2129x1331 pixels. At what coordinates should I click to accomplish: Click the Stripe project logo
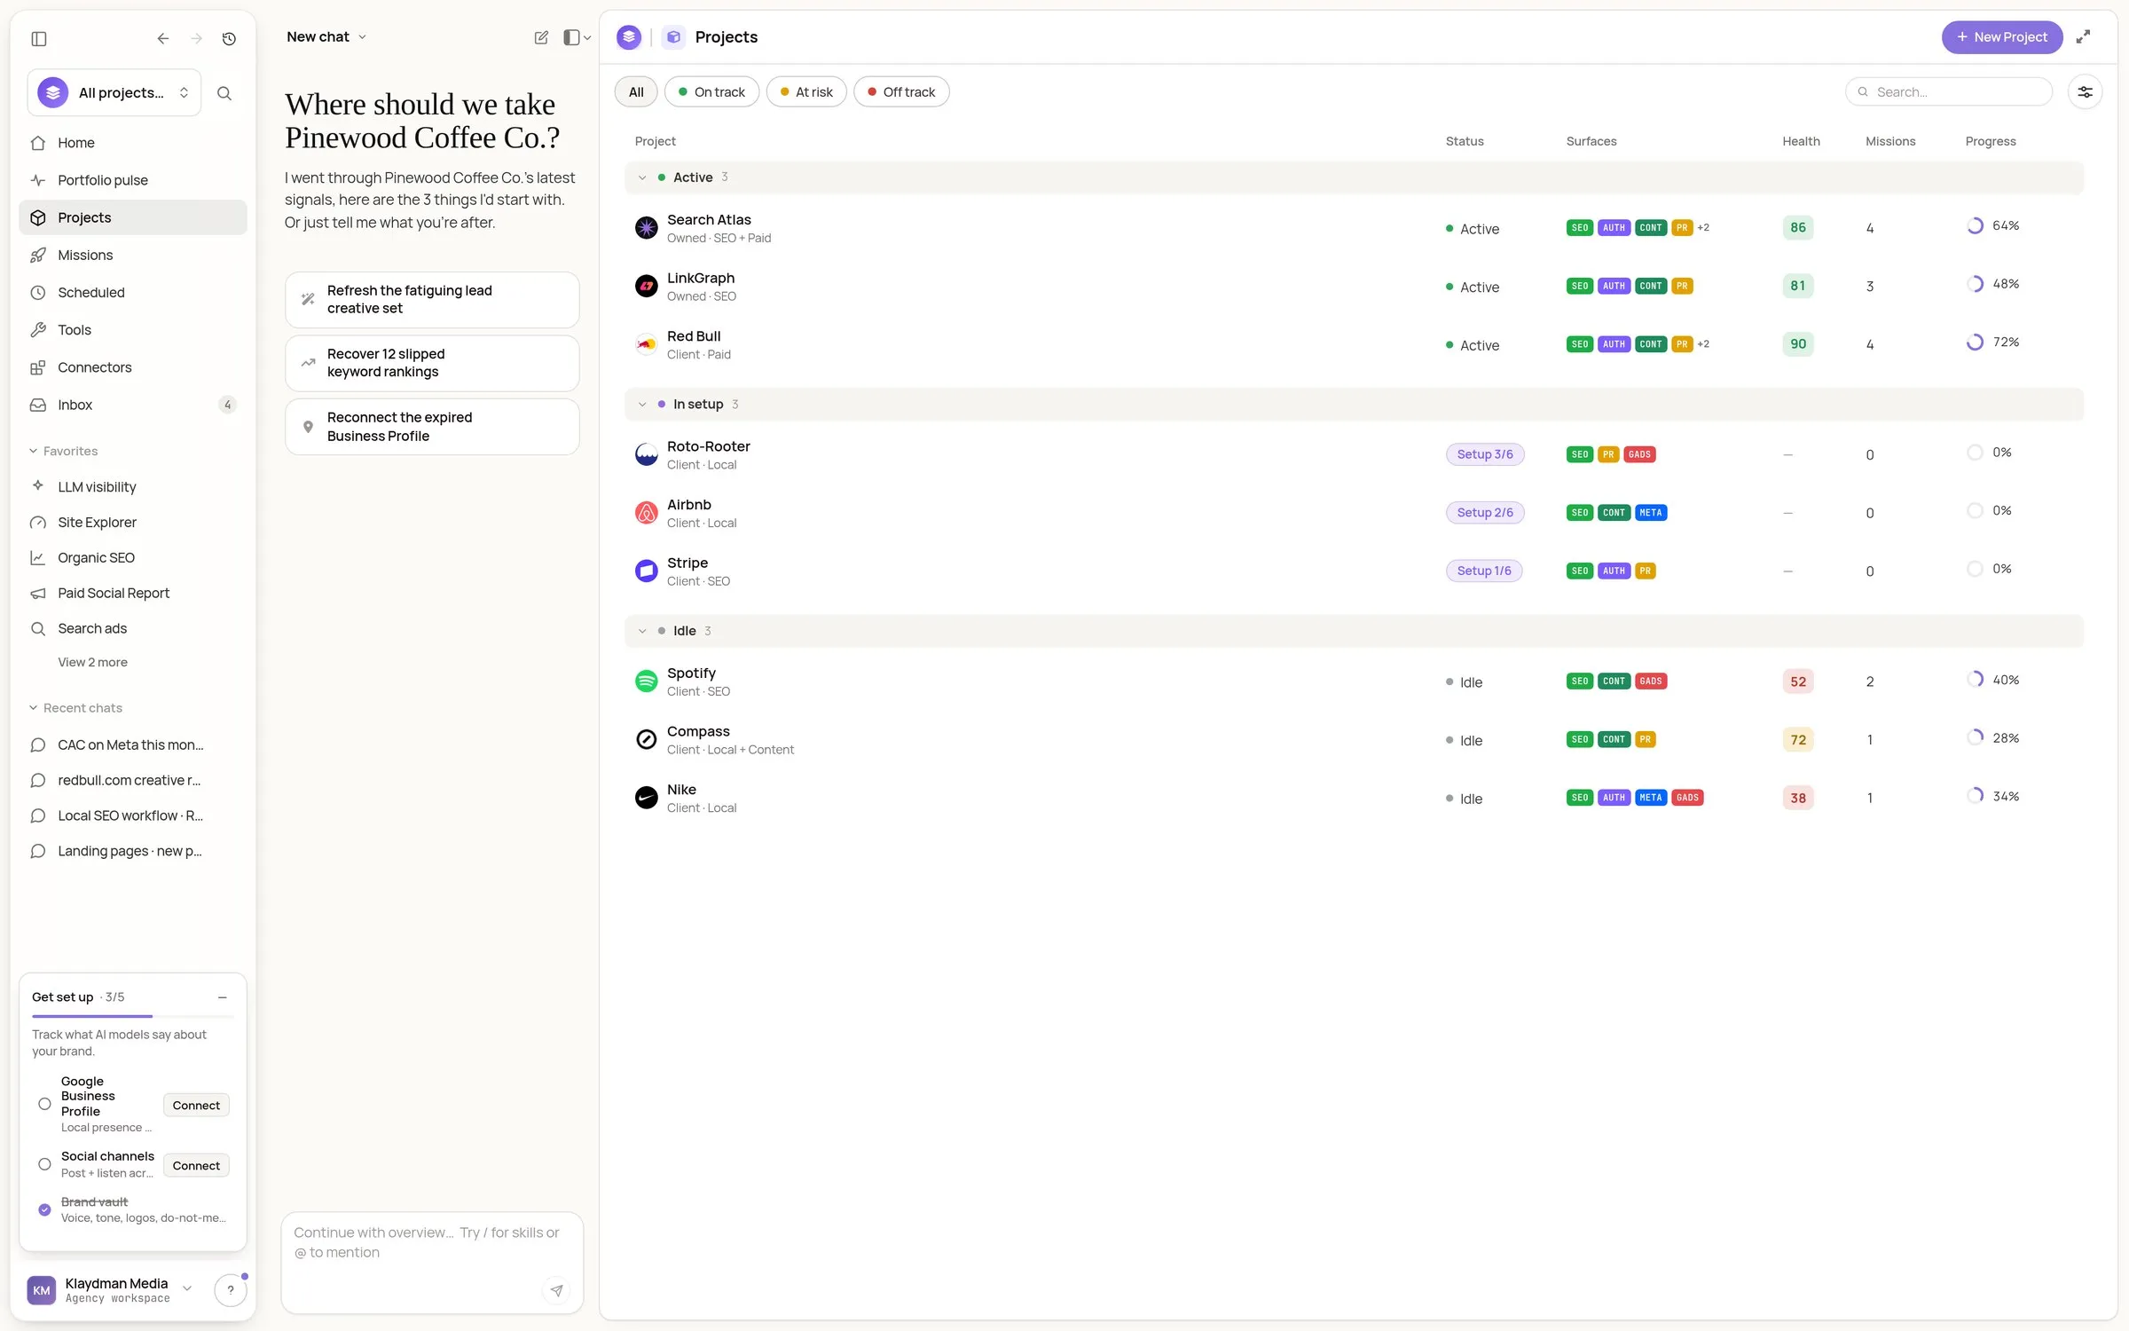coord(647,571)
